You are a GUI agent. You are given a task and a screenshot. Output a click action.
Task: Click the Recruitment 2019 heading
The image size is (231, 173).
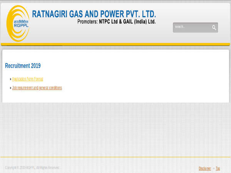click(23, 66)
